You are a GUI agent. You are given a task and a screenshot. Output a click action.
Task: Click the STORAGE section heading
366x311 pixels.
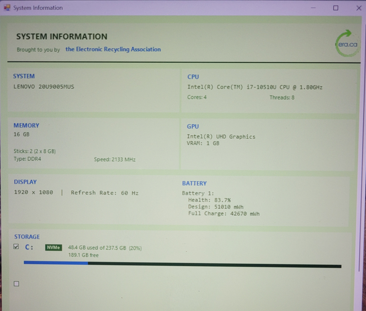tap(27, 236)
